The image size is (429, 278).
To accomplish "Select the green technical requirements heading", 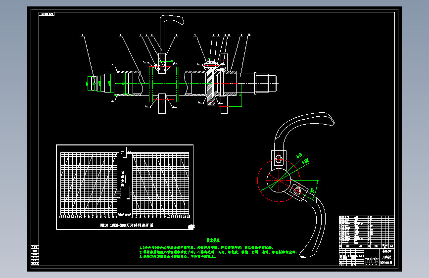I will [213, 240].
